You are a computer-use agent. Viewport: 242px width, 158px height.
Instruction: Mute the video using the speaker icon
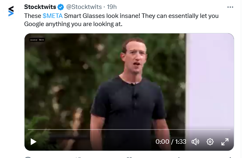(x=195, y=142)
